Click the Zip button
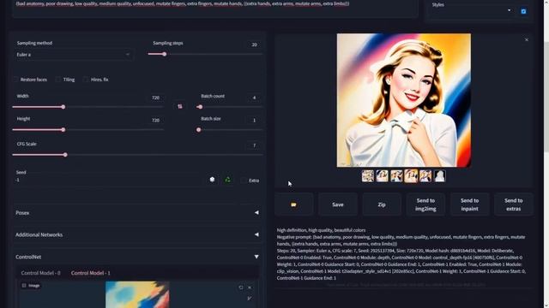The width and height of the screenshot is (549, 308). pos(382,204)
